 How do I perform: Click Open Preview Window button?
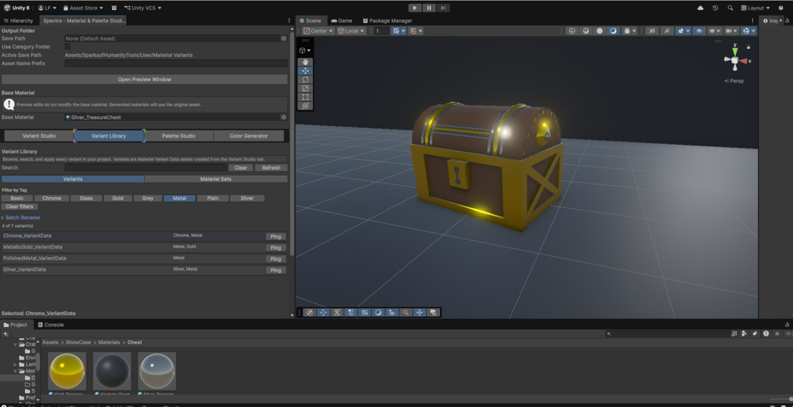click(144, 79)
